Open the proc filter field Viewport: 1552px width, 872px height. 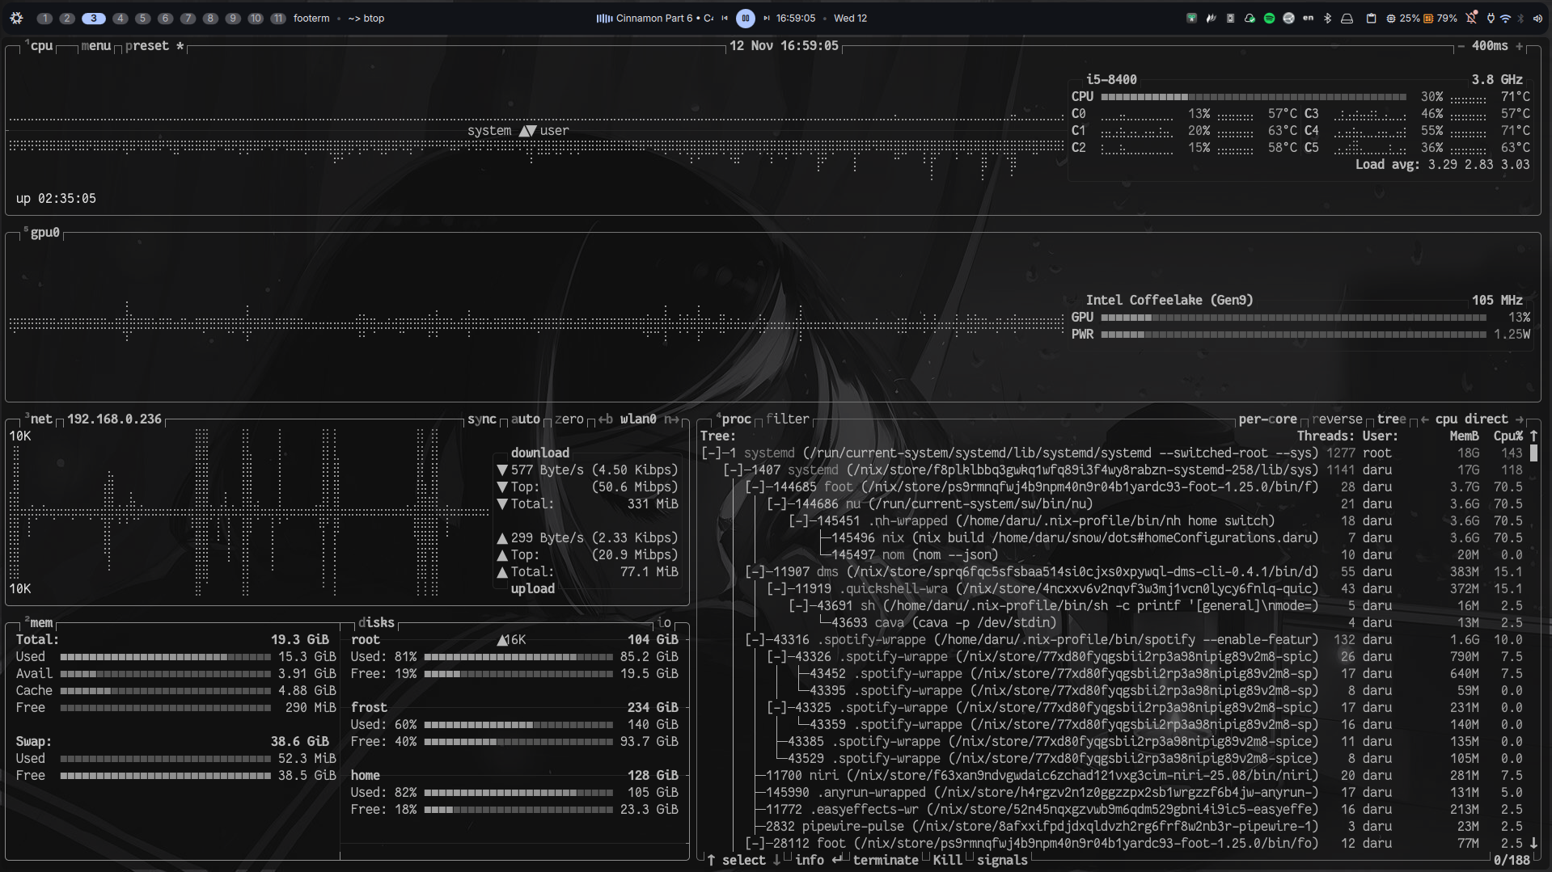point(787,419)
